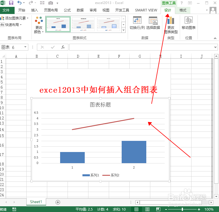Select the third chart style thumbnail
Image resolution: width=219 pixels, height=212 pixels.
[x=108, y=24]
